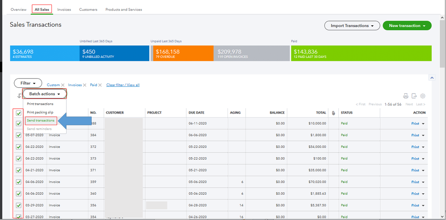
Task: Click the print list icon above the table
Action: pyautogui.click(x=406, y=96)
